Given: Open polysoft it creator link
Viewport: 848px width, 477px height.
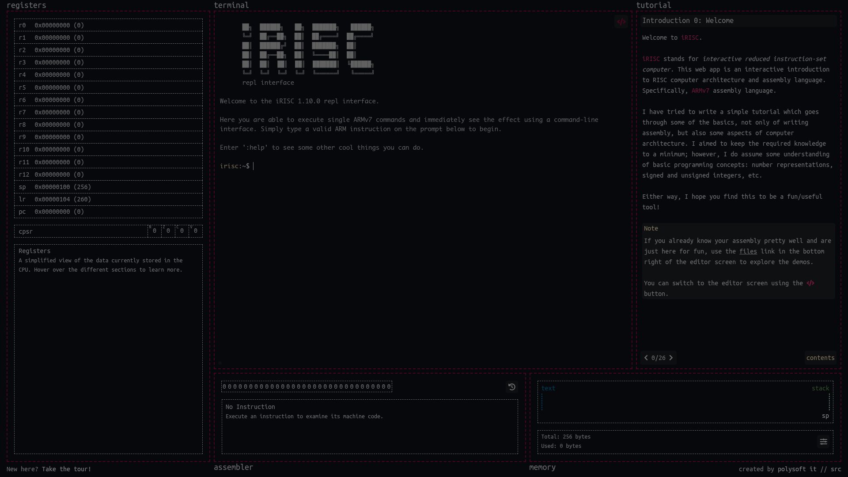Looking at the screenshot, I should pos(797,469).
